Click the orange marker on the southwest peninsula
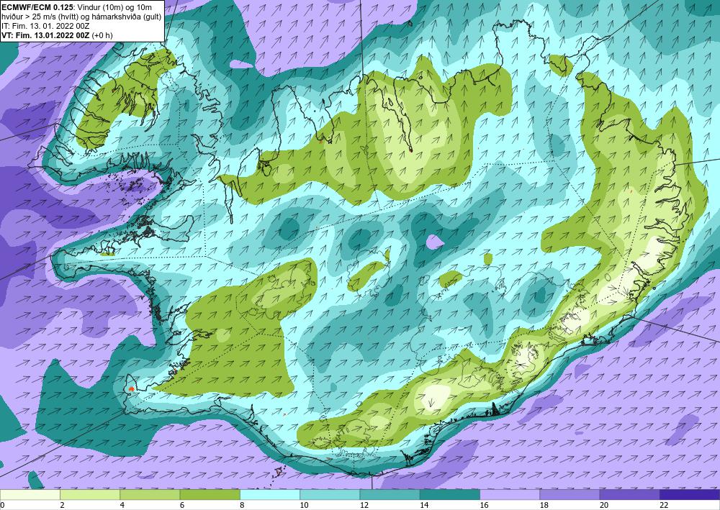This screenshot has height=510, width=720. pyautogui.click(x=131, y=389)
